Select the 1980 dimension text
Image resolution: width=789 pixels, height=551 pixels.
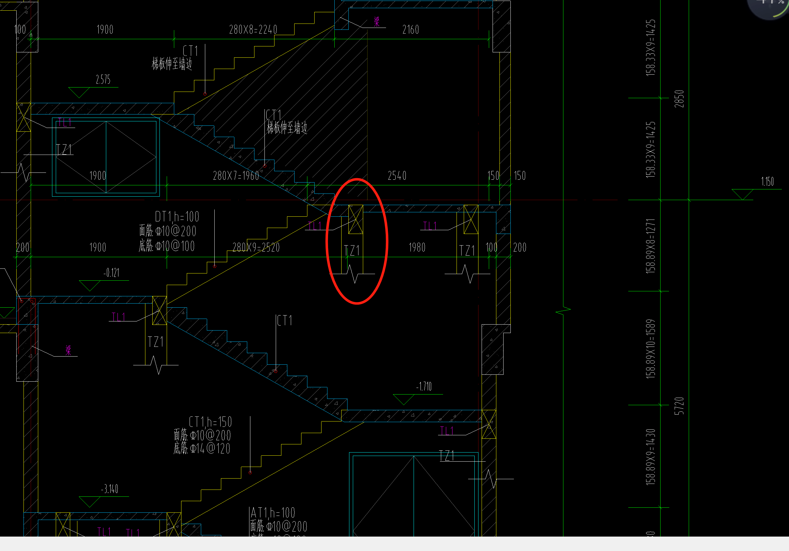(417, 247)
